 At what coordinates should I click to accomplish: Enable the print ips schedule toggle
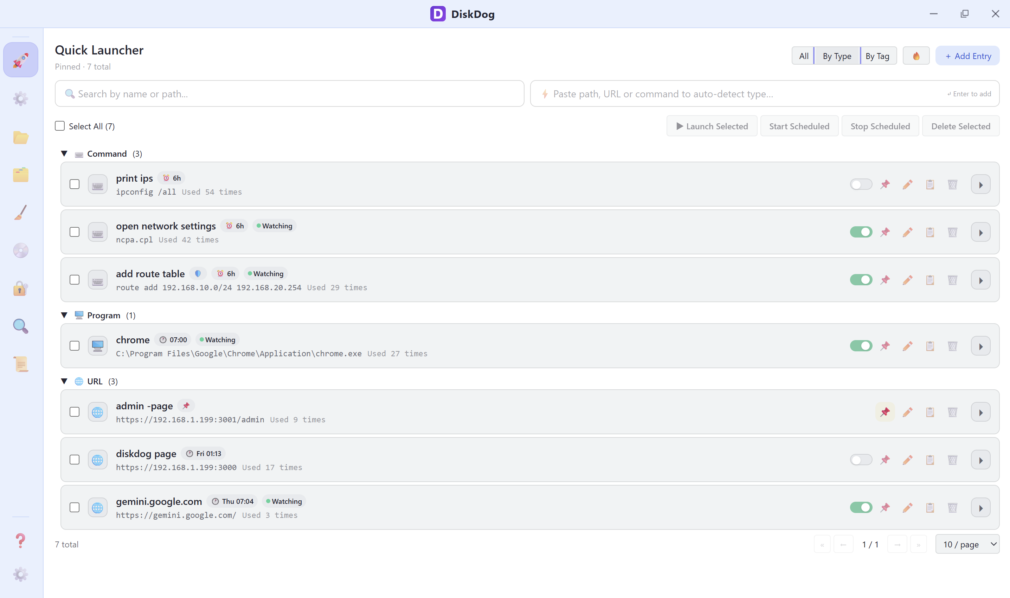861,184
